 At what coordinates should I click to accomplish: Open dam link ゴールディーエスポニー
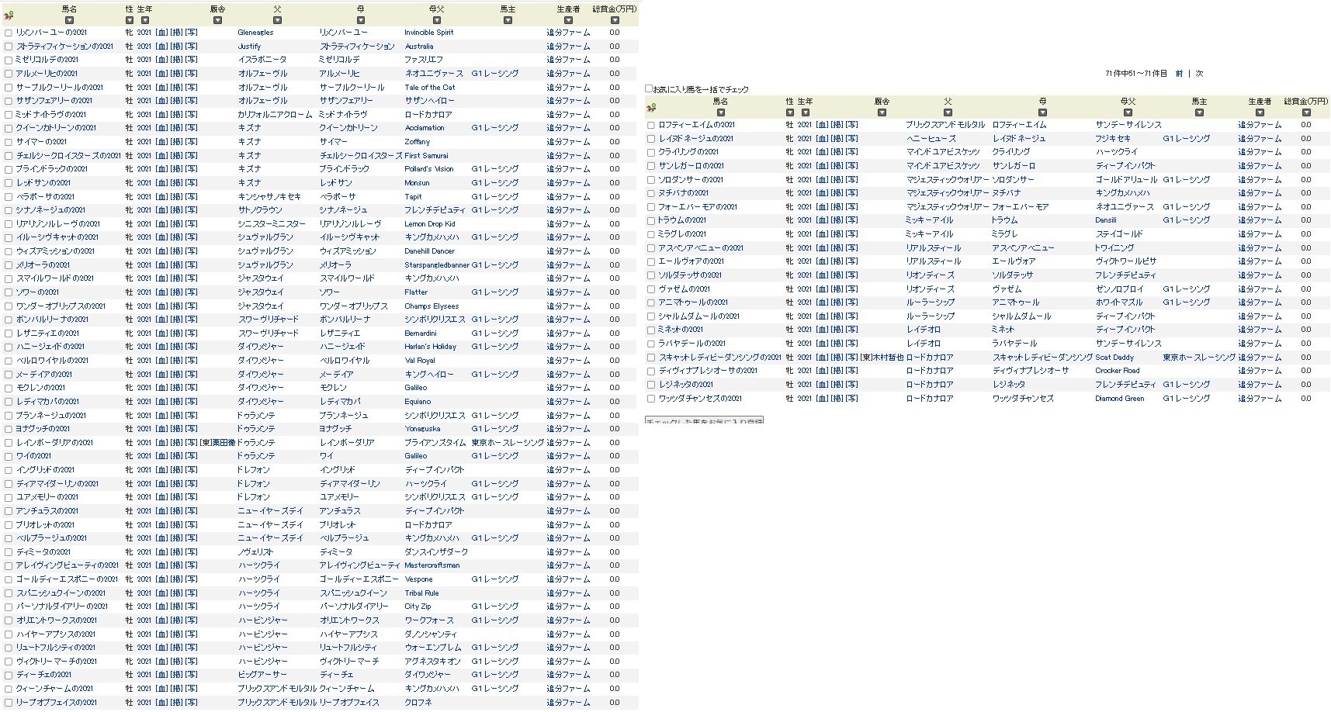[359, 579]
